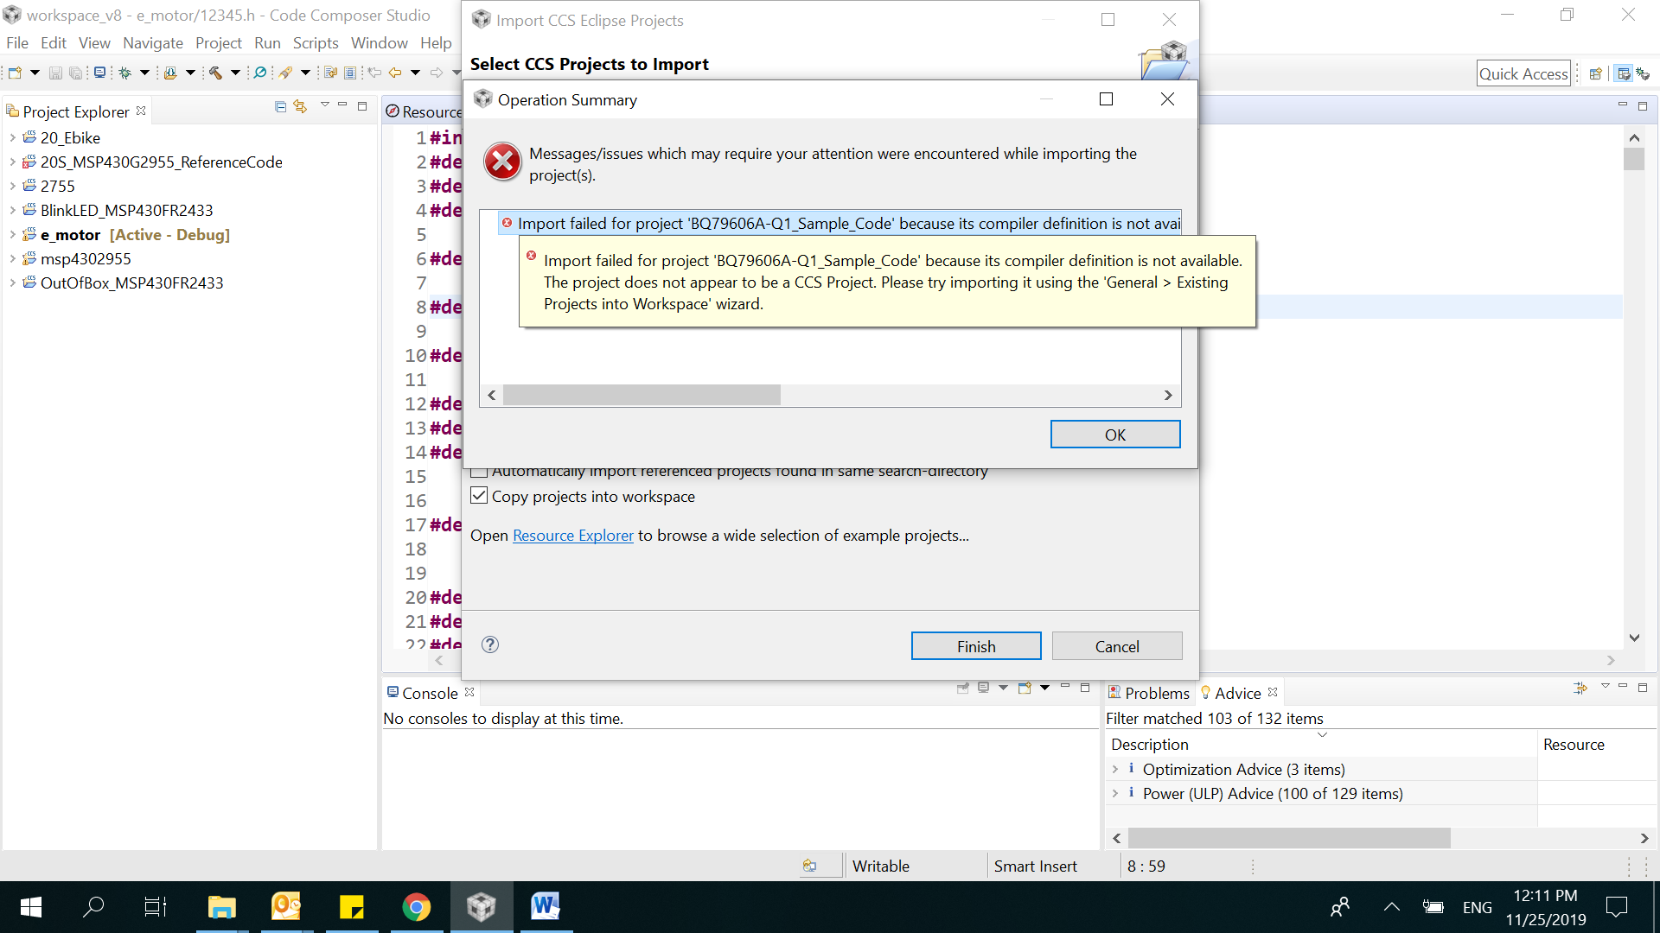The width and height of the screenshot is (1660, 933).
Task: Click the green Debug bug icon
Action: tap(125, 73)
